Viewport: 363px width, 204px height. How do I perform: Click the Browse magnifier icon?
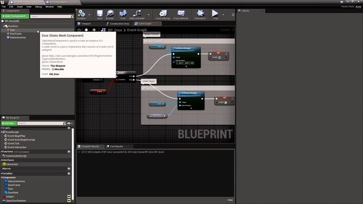tap(109, 14)
